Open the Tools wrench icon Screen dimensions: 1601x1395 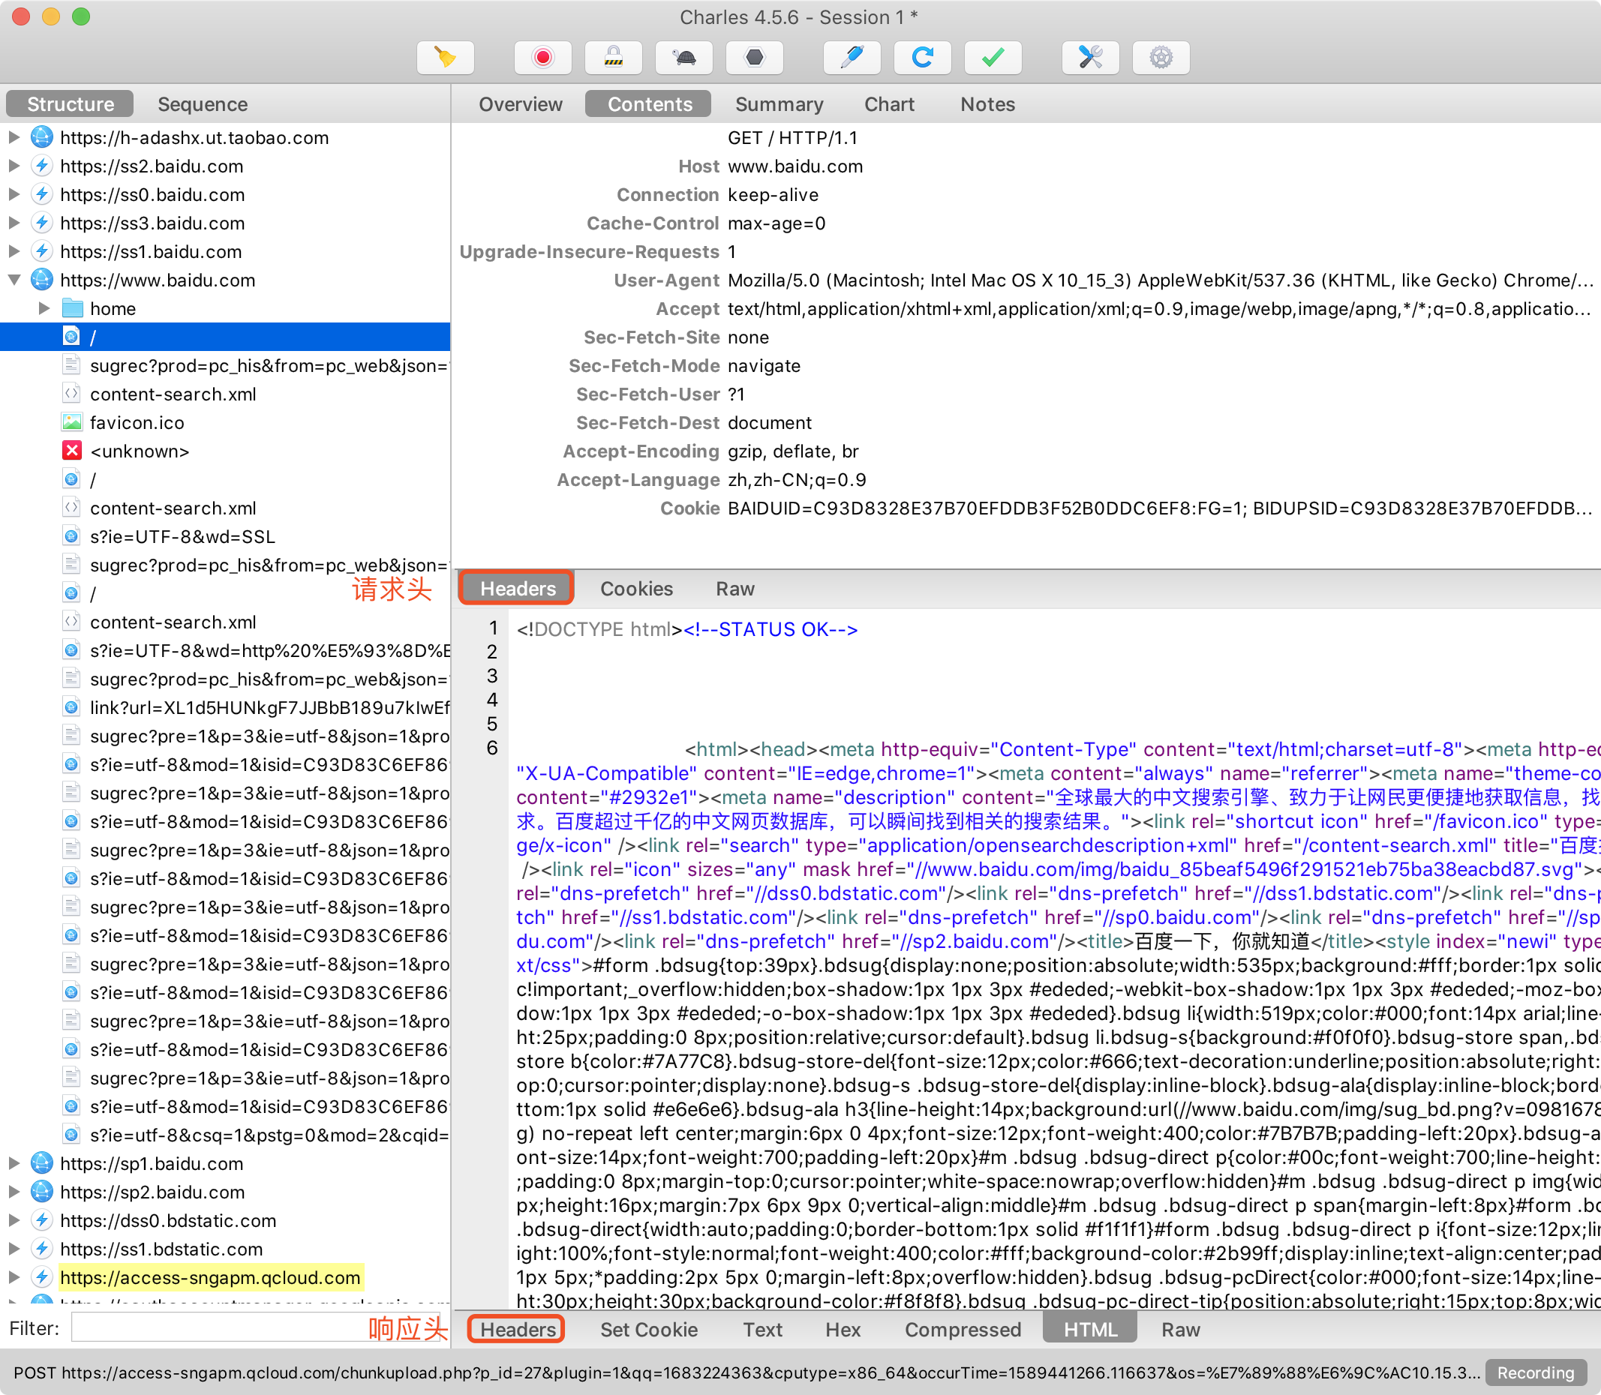(1091, 58)
